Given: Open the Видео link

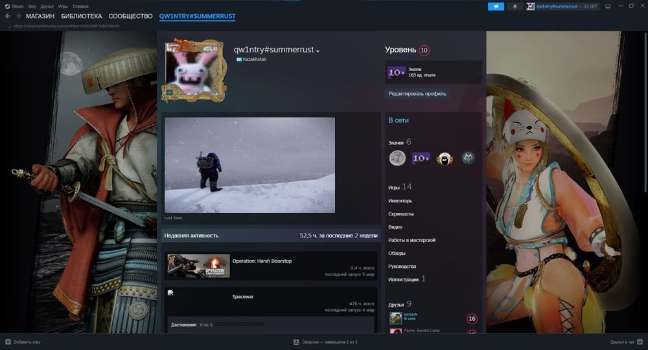Looking at the screenshot, I should point(395,227).
